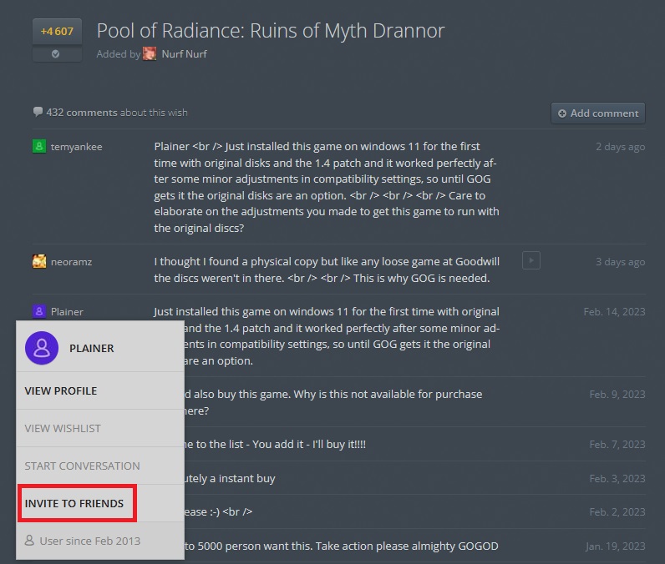Screen dimensions: 665x564
Task: Click Plainer's small purple avatar
Action: (x=39, y=311)
